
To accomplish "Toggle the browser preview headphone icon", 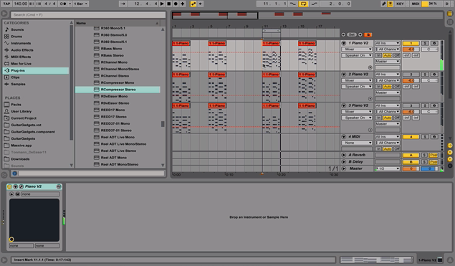I will [14, 174].
